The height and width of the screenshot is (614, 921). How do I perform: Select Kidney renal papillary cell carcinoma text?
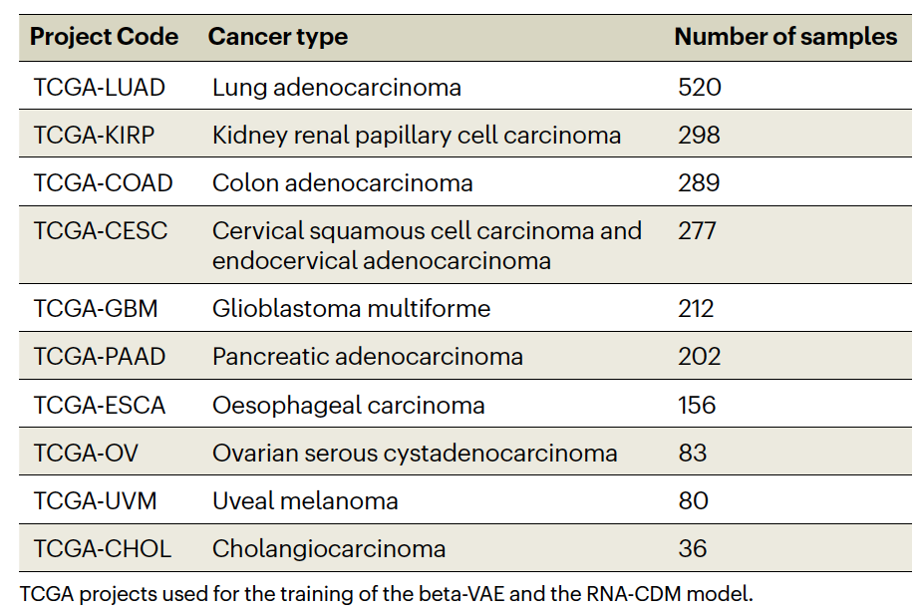point(417,136)
